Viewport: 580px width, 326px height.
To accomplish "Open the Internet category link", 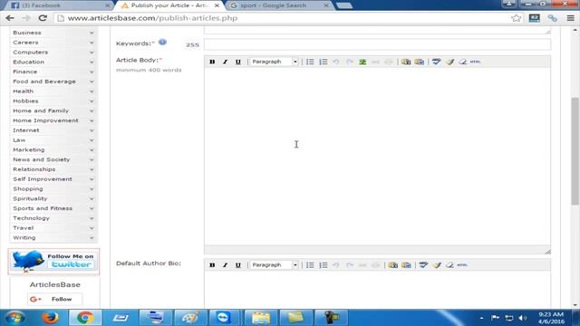I will [x=26, y=130].
